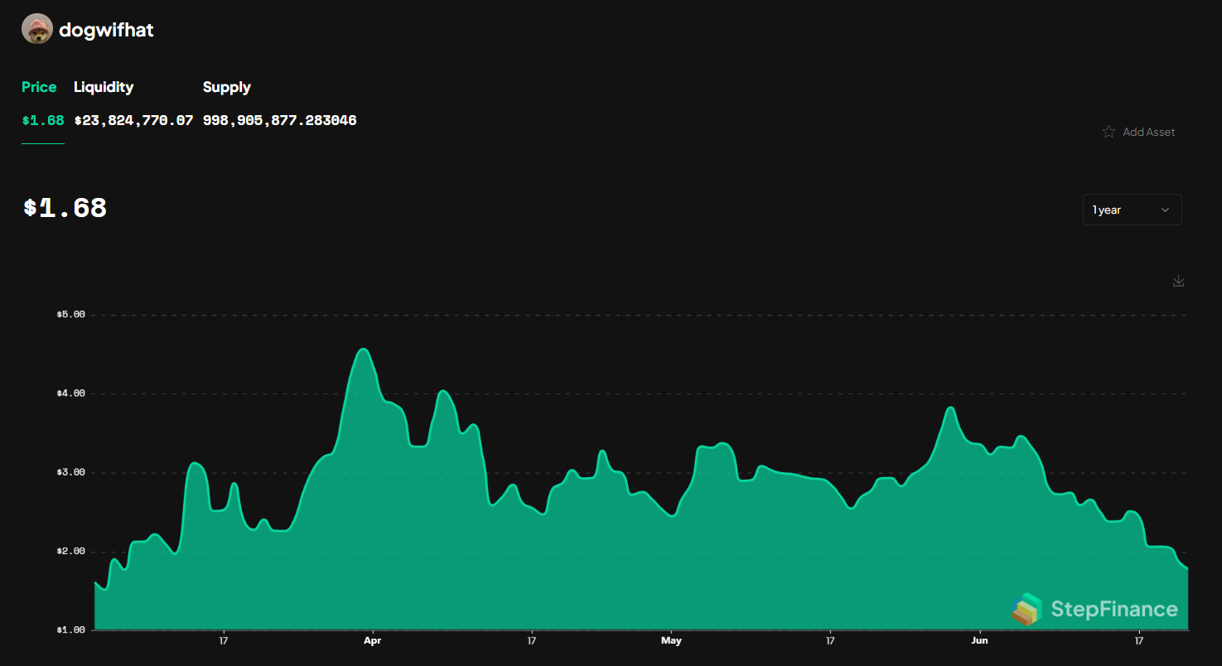Select the download arrow above the chart

click(1178, 280)
